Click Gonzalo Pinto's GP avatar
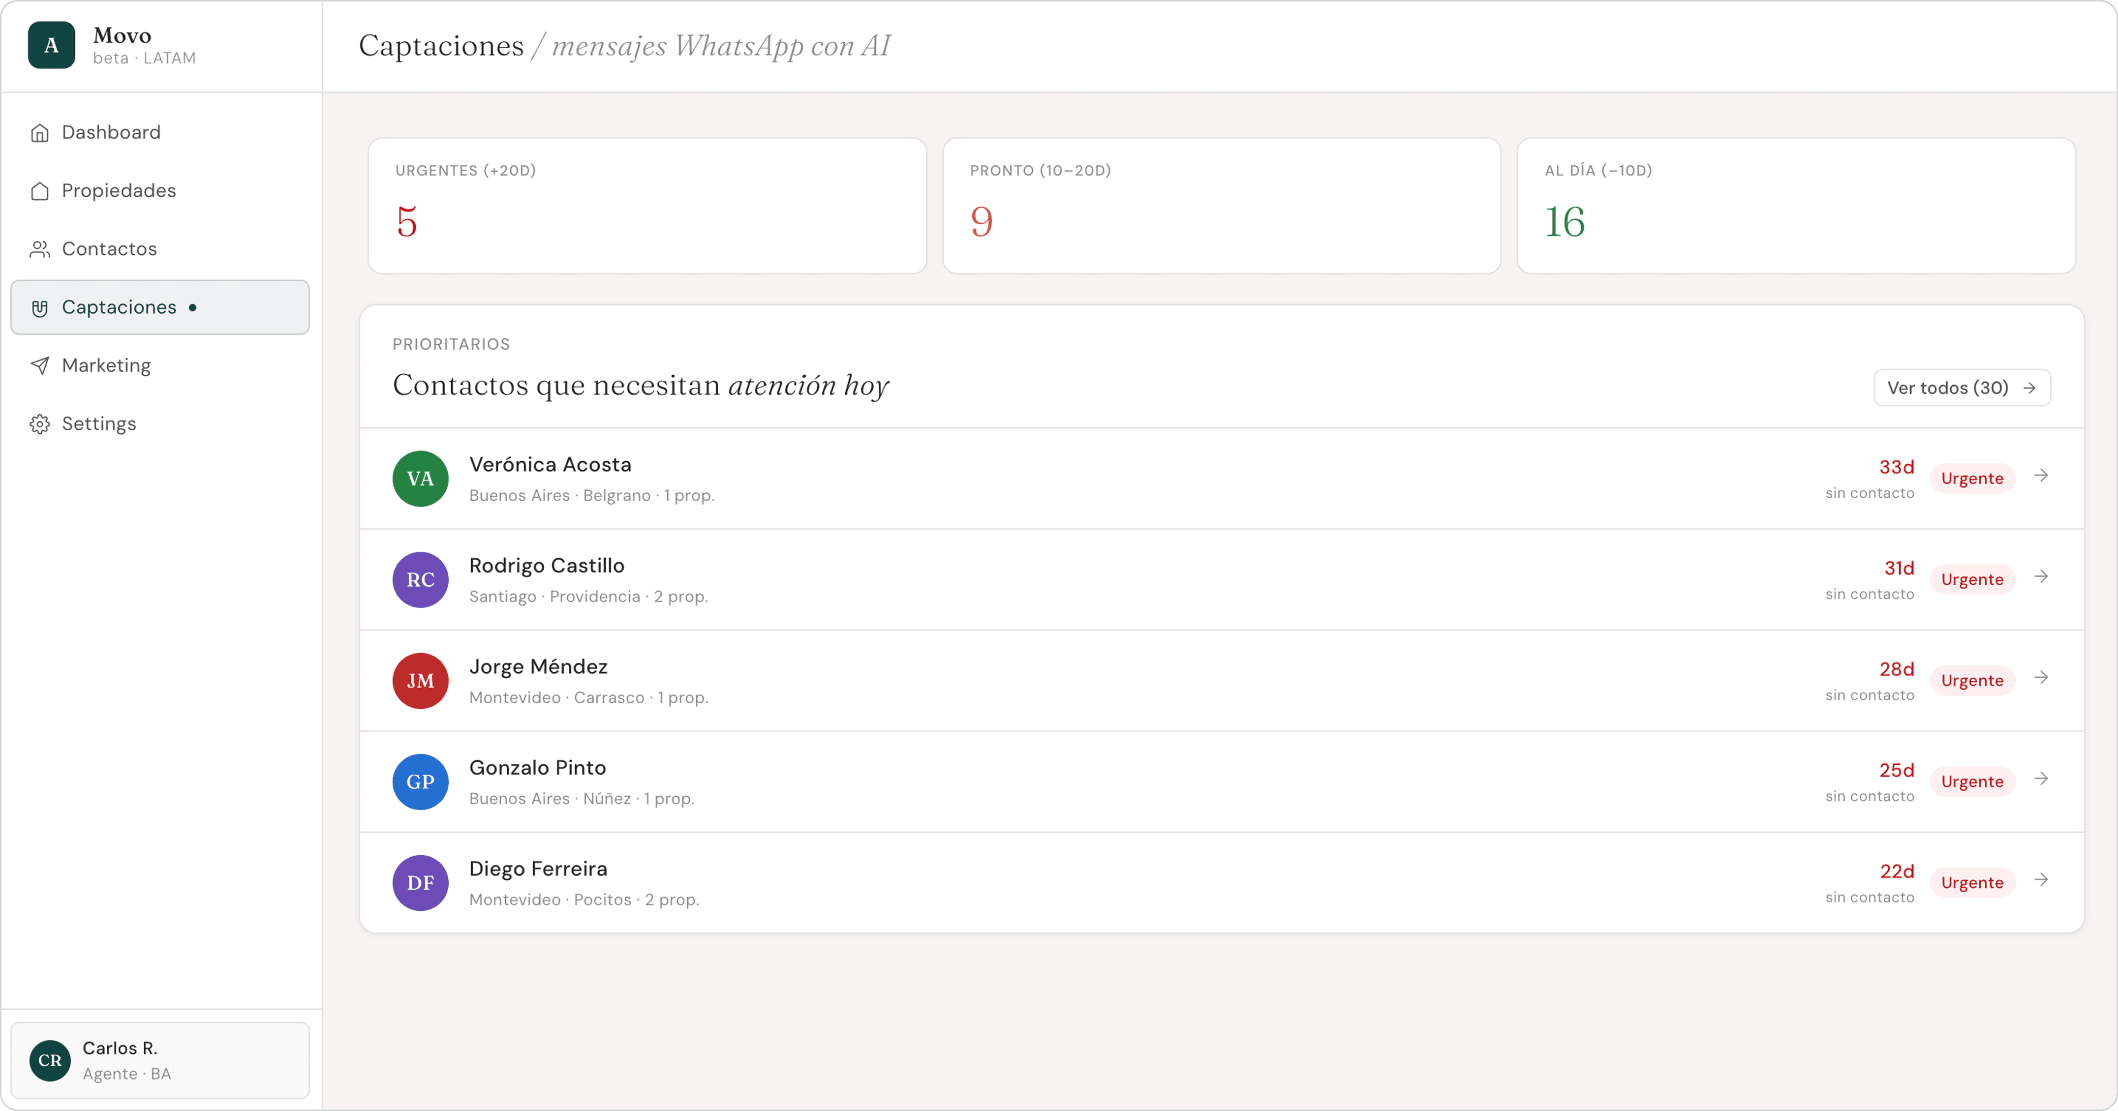 pos(420,782)
